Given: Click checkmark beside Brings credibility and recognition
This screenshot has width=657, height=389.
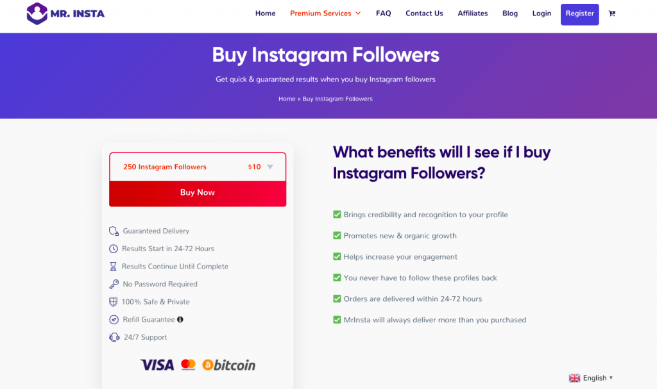Looking at the screenshot, I should point(337,215).
